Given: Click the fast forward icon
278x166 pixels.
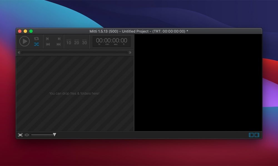Looking at the screenshot, I should point(59,44).
